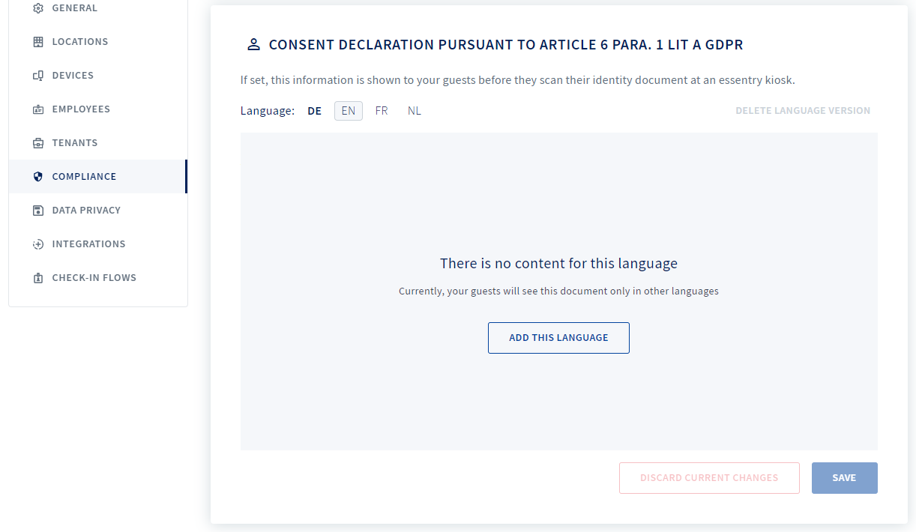The width and height of the screenshot is (916, 532).
Task: Click the Integrations plus-circle icon
Action: coord(38,244)
